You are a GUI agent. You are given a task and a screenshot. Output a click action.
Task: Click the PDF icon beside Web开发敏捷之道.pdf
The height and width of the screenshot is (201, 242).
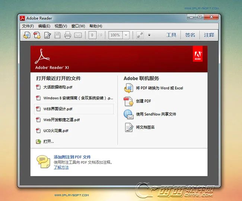click(38, 120)
